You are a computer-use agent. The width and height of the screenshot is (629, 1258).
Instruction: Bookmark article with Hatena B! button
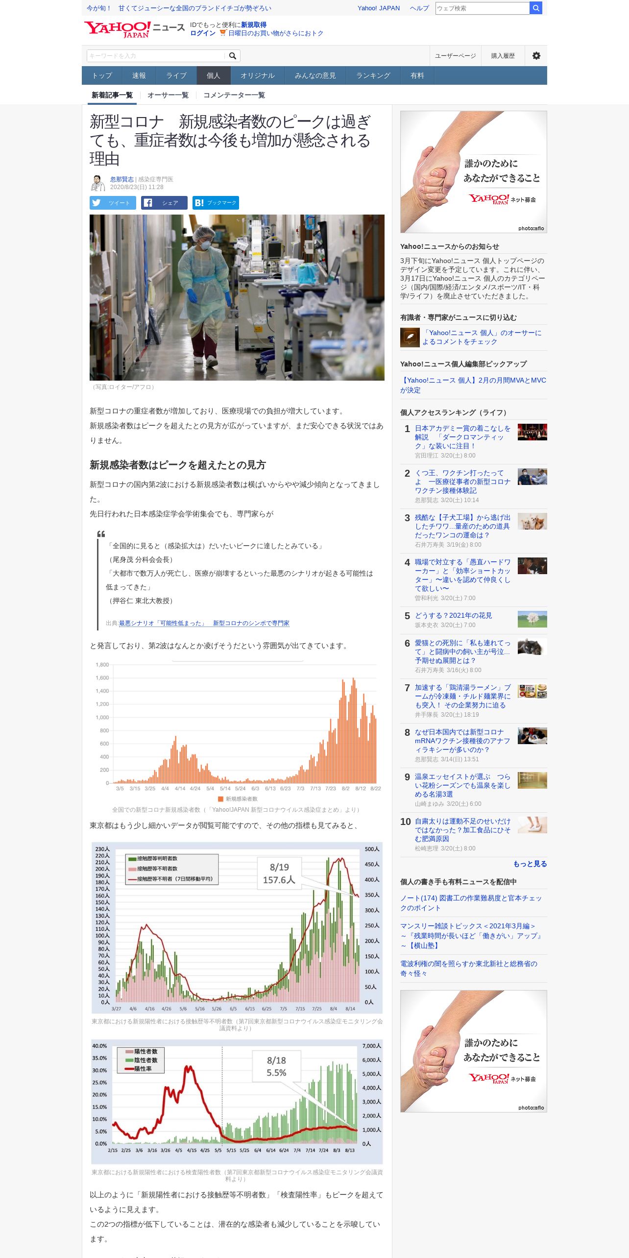tap(216, 203)
